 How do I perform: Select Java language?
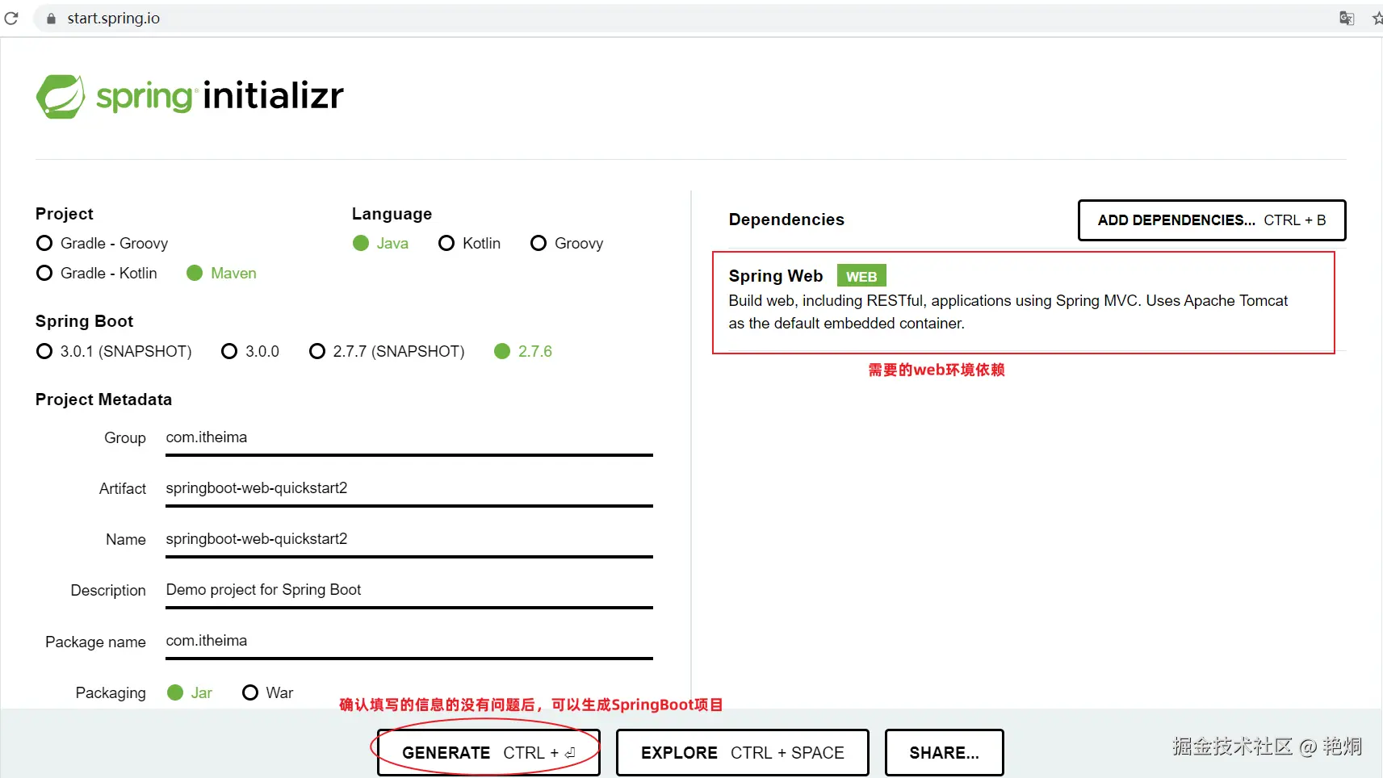point(380,243)
